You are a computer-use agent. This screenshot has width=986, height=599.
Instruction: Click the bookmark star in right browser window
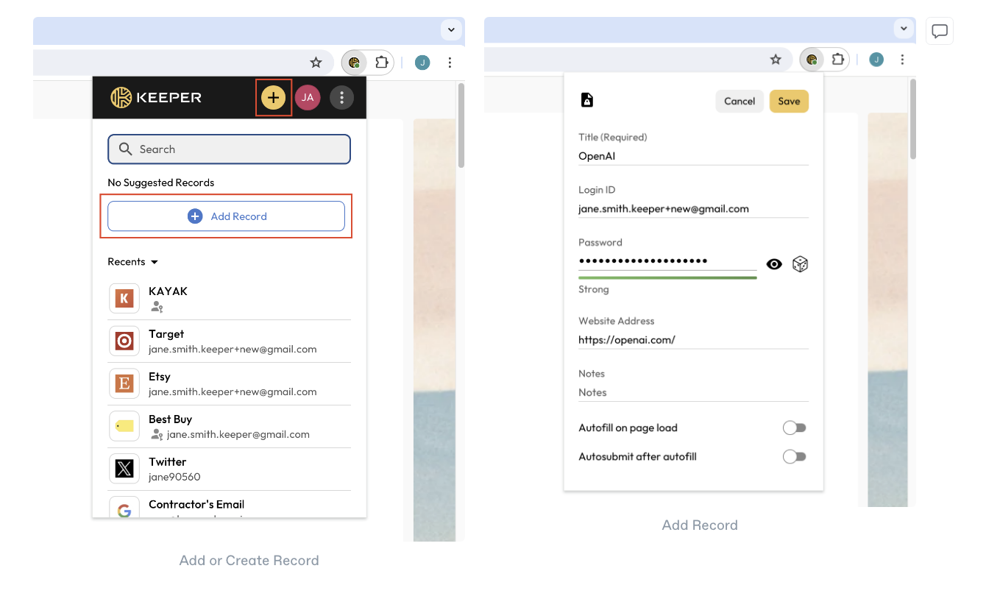776,60
